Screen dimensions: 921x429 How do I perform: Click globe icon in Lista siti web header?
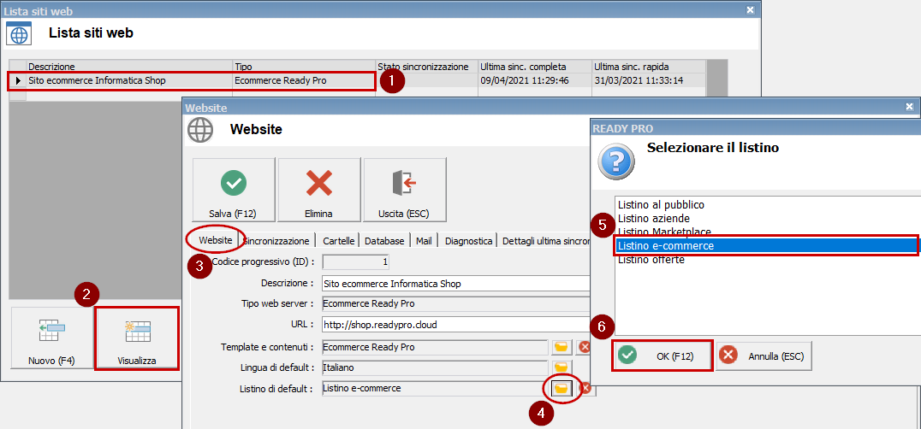point(19,33)
